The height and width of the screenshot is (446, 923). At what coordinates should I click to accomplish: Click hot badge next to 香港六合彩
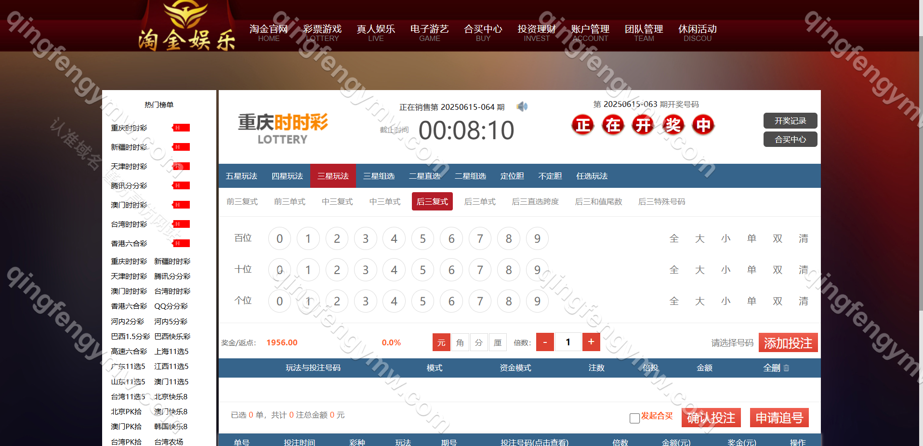point(181,243)
